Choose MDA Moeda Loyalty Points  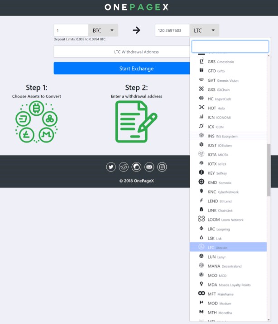tap(228, 285)
